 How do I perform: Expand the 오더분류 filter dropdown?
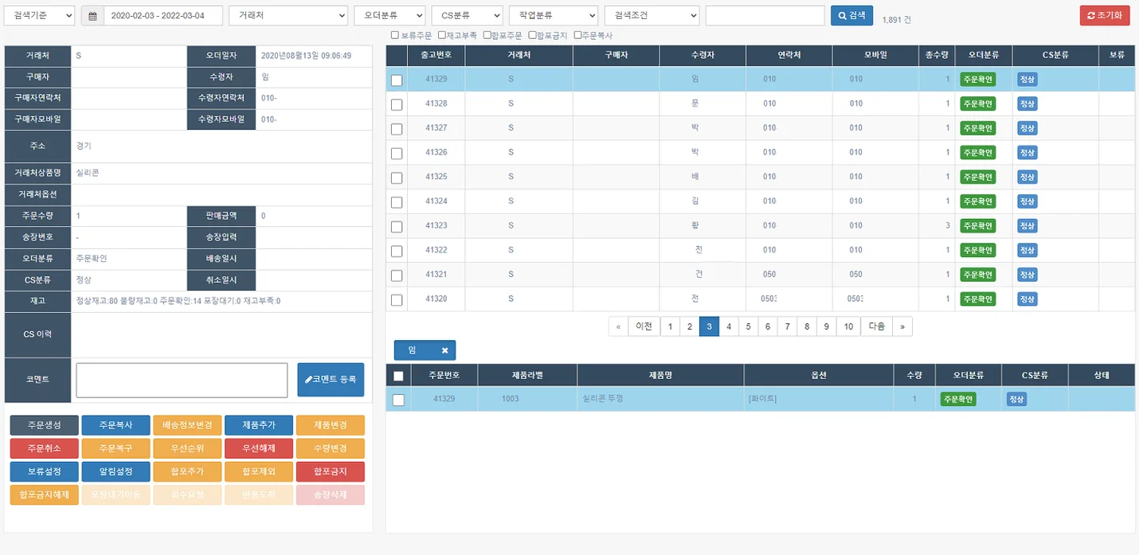389,16
